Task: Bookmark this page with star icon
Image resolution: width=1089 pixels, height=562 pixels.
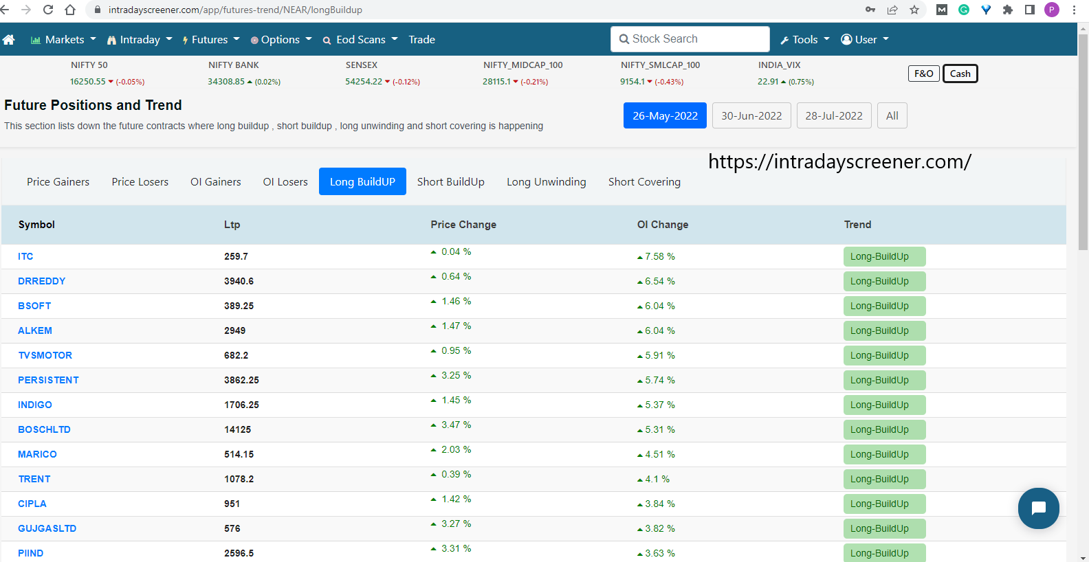Action: pos(914,10)
